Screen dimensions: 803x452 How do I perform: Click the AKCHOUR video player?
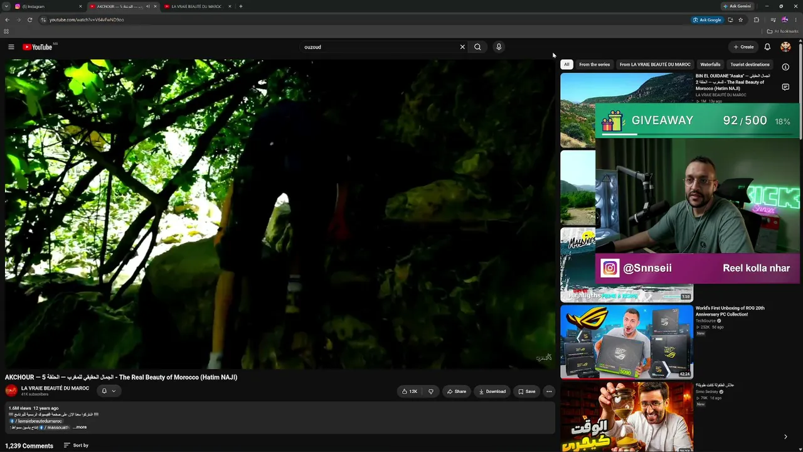coord(280,214)
